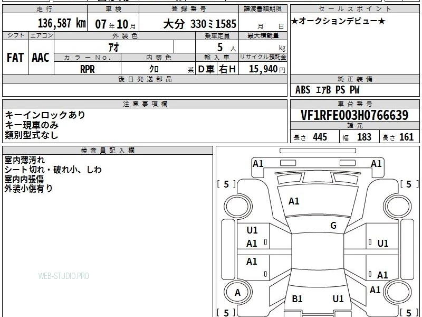Click the エアコン header label
The height and width of the screenshot is (317, 422).
[41, 35]
